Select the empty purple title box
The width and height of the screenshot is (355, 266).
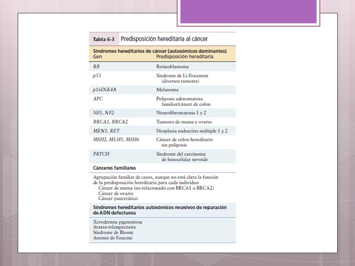tap(248, 12)
